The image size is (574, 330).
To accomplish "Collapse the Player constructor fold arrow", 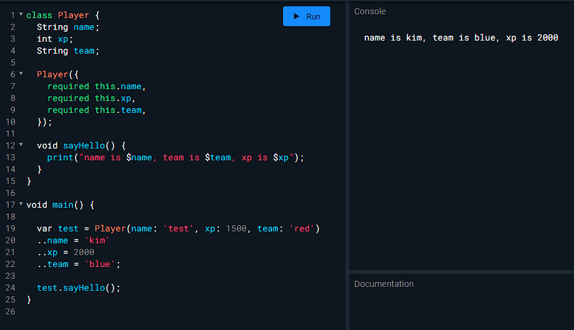I will tap(21, 74).
